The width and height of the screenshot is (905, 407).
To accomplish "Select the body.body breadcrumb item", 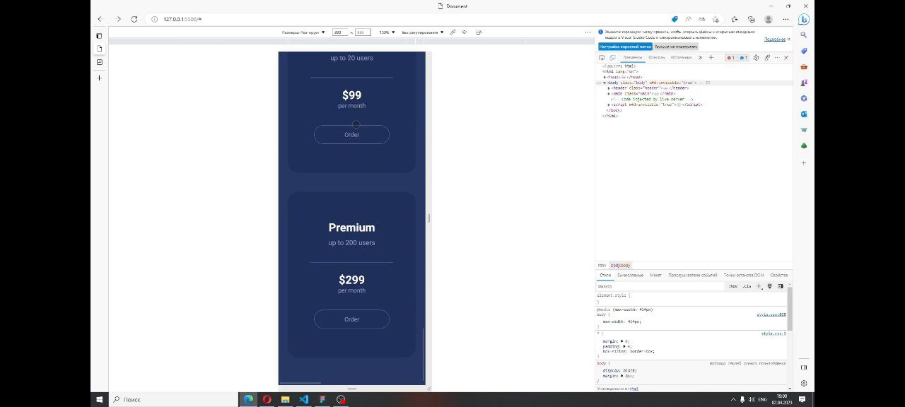I will 620,266.
